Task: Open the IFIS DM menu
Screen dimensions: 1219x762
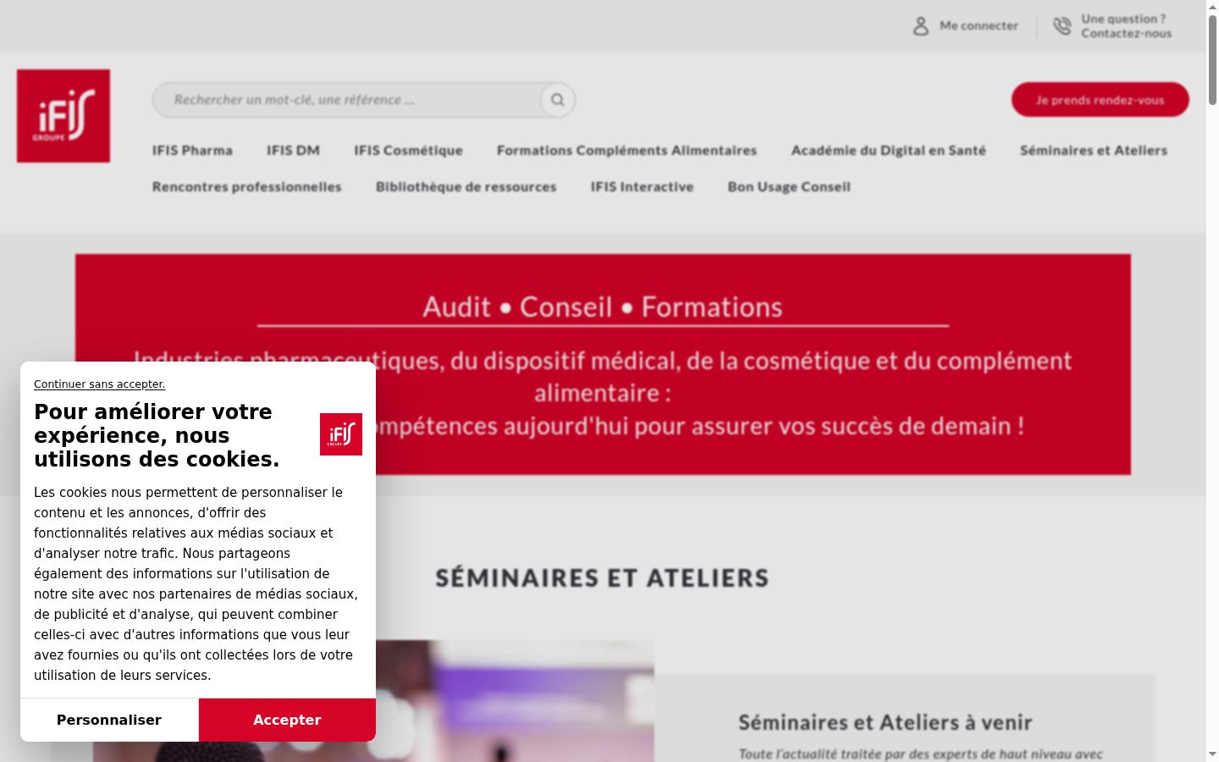Action: click(293, 151)
